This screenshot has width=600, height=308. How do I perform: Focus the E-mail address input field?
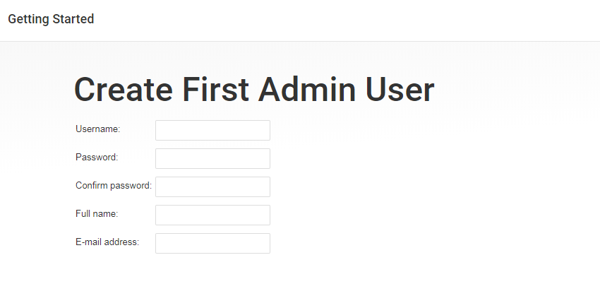[x=212, y=243]
